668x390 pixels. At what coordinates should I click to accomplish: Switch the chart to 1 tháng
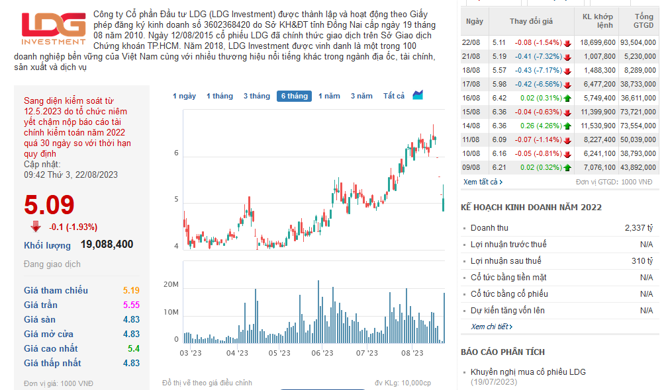pos(219,96)
